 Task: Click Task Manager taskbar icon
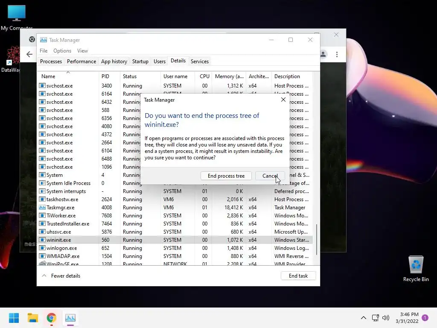coord(70,318)
